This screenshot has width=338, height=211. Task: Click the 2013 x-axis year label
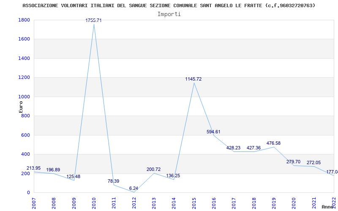[x=154, y=203]
